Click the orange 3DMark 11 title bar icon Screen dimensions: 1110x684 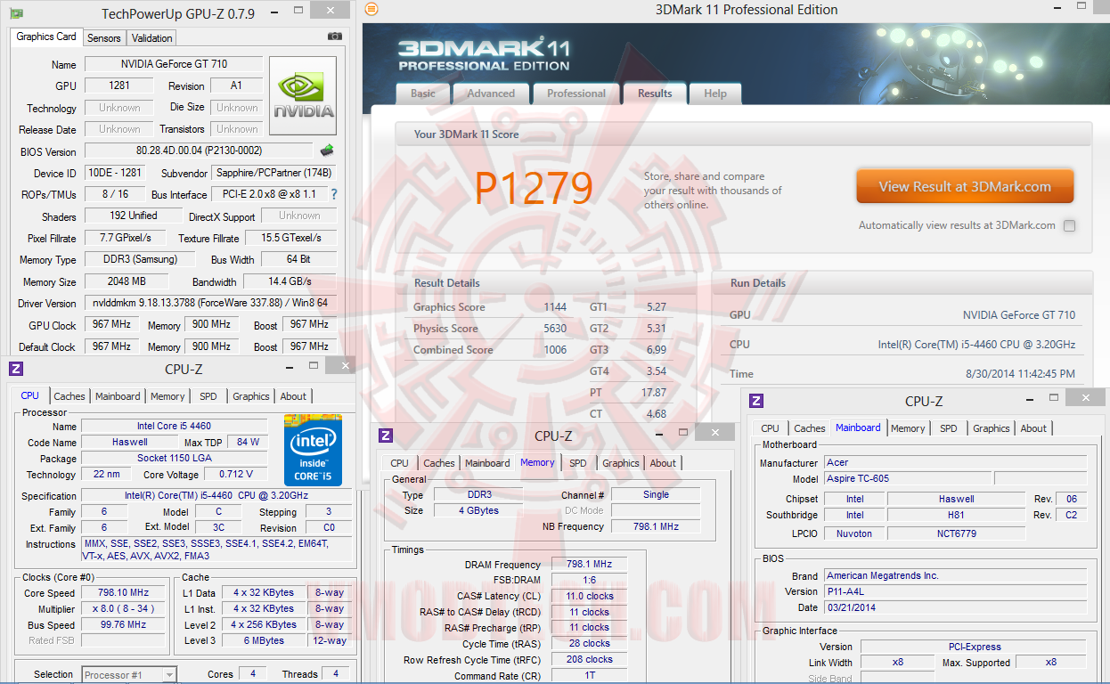[x=371, y=9]
